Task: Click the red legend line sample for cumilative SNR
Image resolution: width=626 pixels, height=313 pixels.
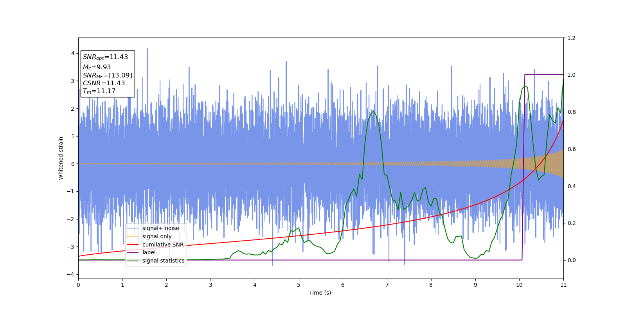Action: click(133, 245)
